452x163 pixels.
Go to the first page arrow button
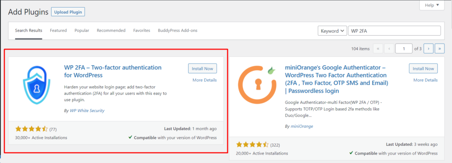[378, 49]
